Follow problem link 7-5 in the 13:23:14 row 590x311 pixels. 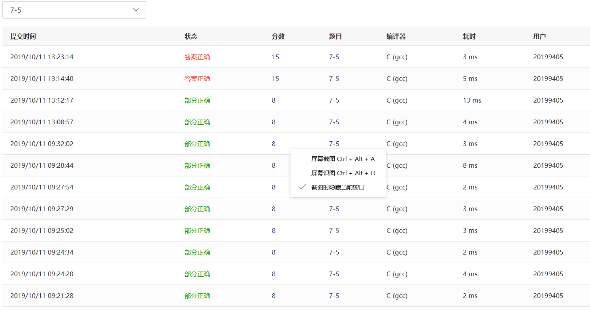pos(334,57)
